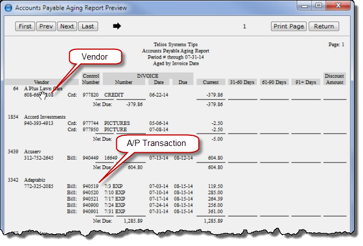363x246 pixels.
Task: Click the Vendor column header
Action: [41, 82]
